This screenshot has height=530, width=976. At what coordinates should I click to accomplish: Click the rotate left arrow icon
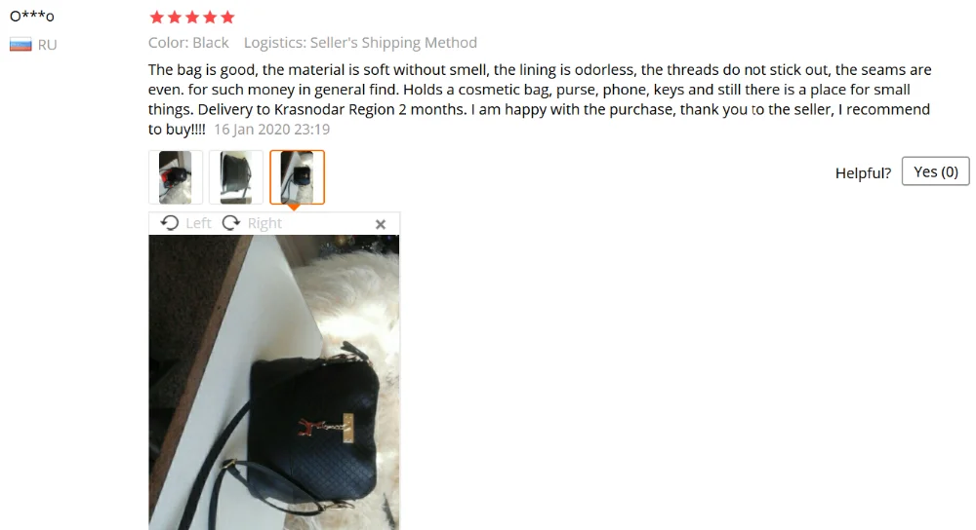tap(169, 223)
